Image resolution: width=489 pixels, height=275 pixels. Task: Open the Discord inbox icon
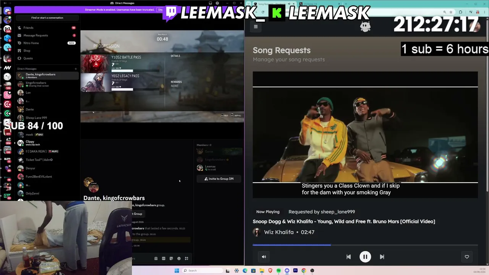210,3
